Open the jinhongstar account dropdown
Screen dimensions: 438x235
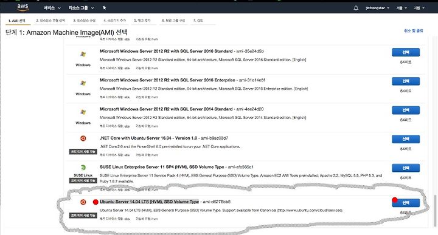tap(377, 8)
